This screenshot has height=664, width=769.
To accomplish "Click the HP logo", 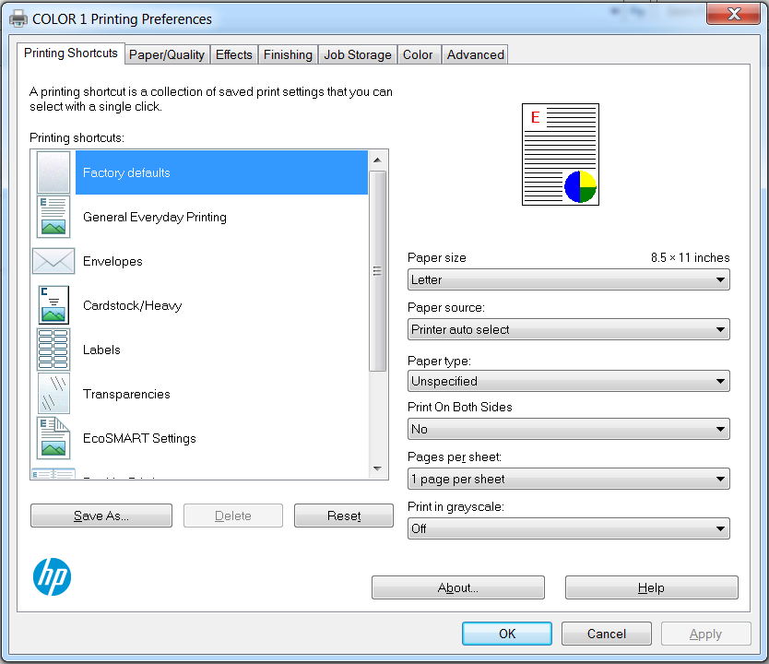I will point(52,577).
